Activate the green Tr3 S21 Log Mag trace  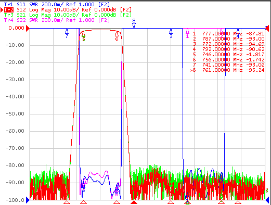[x=68, y=15]
